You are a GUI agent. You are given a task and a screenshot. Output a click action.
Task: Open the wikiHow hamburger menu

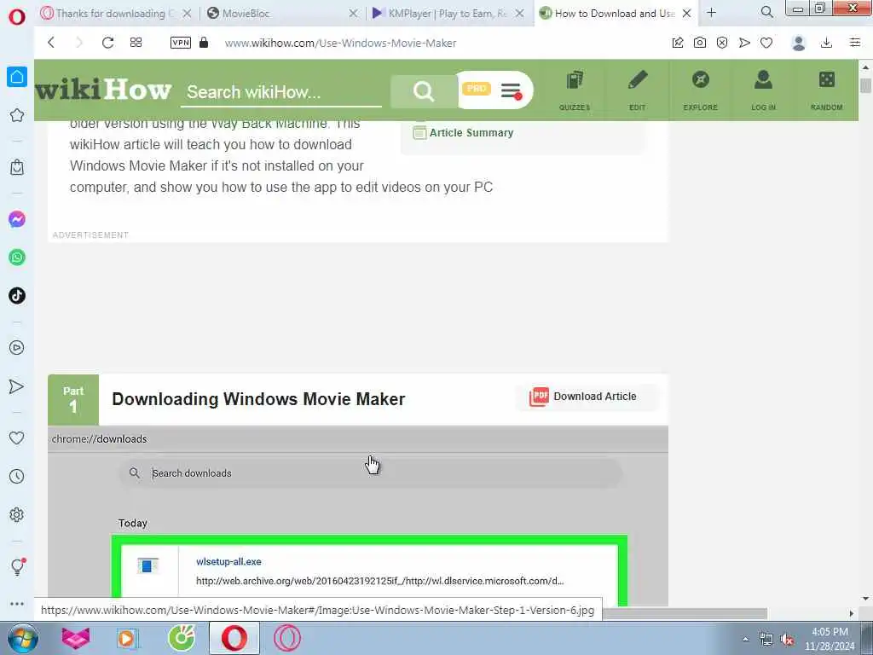coord(511,90)
